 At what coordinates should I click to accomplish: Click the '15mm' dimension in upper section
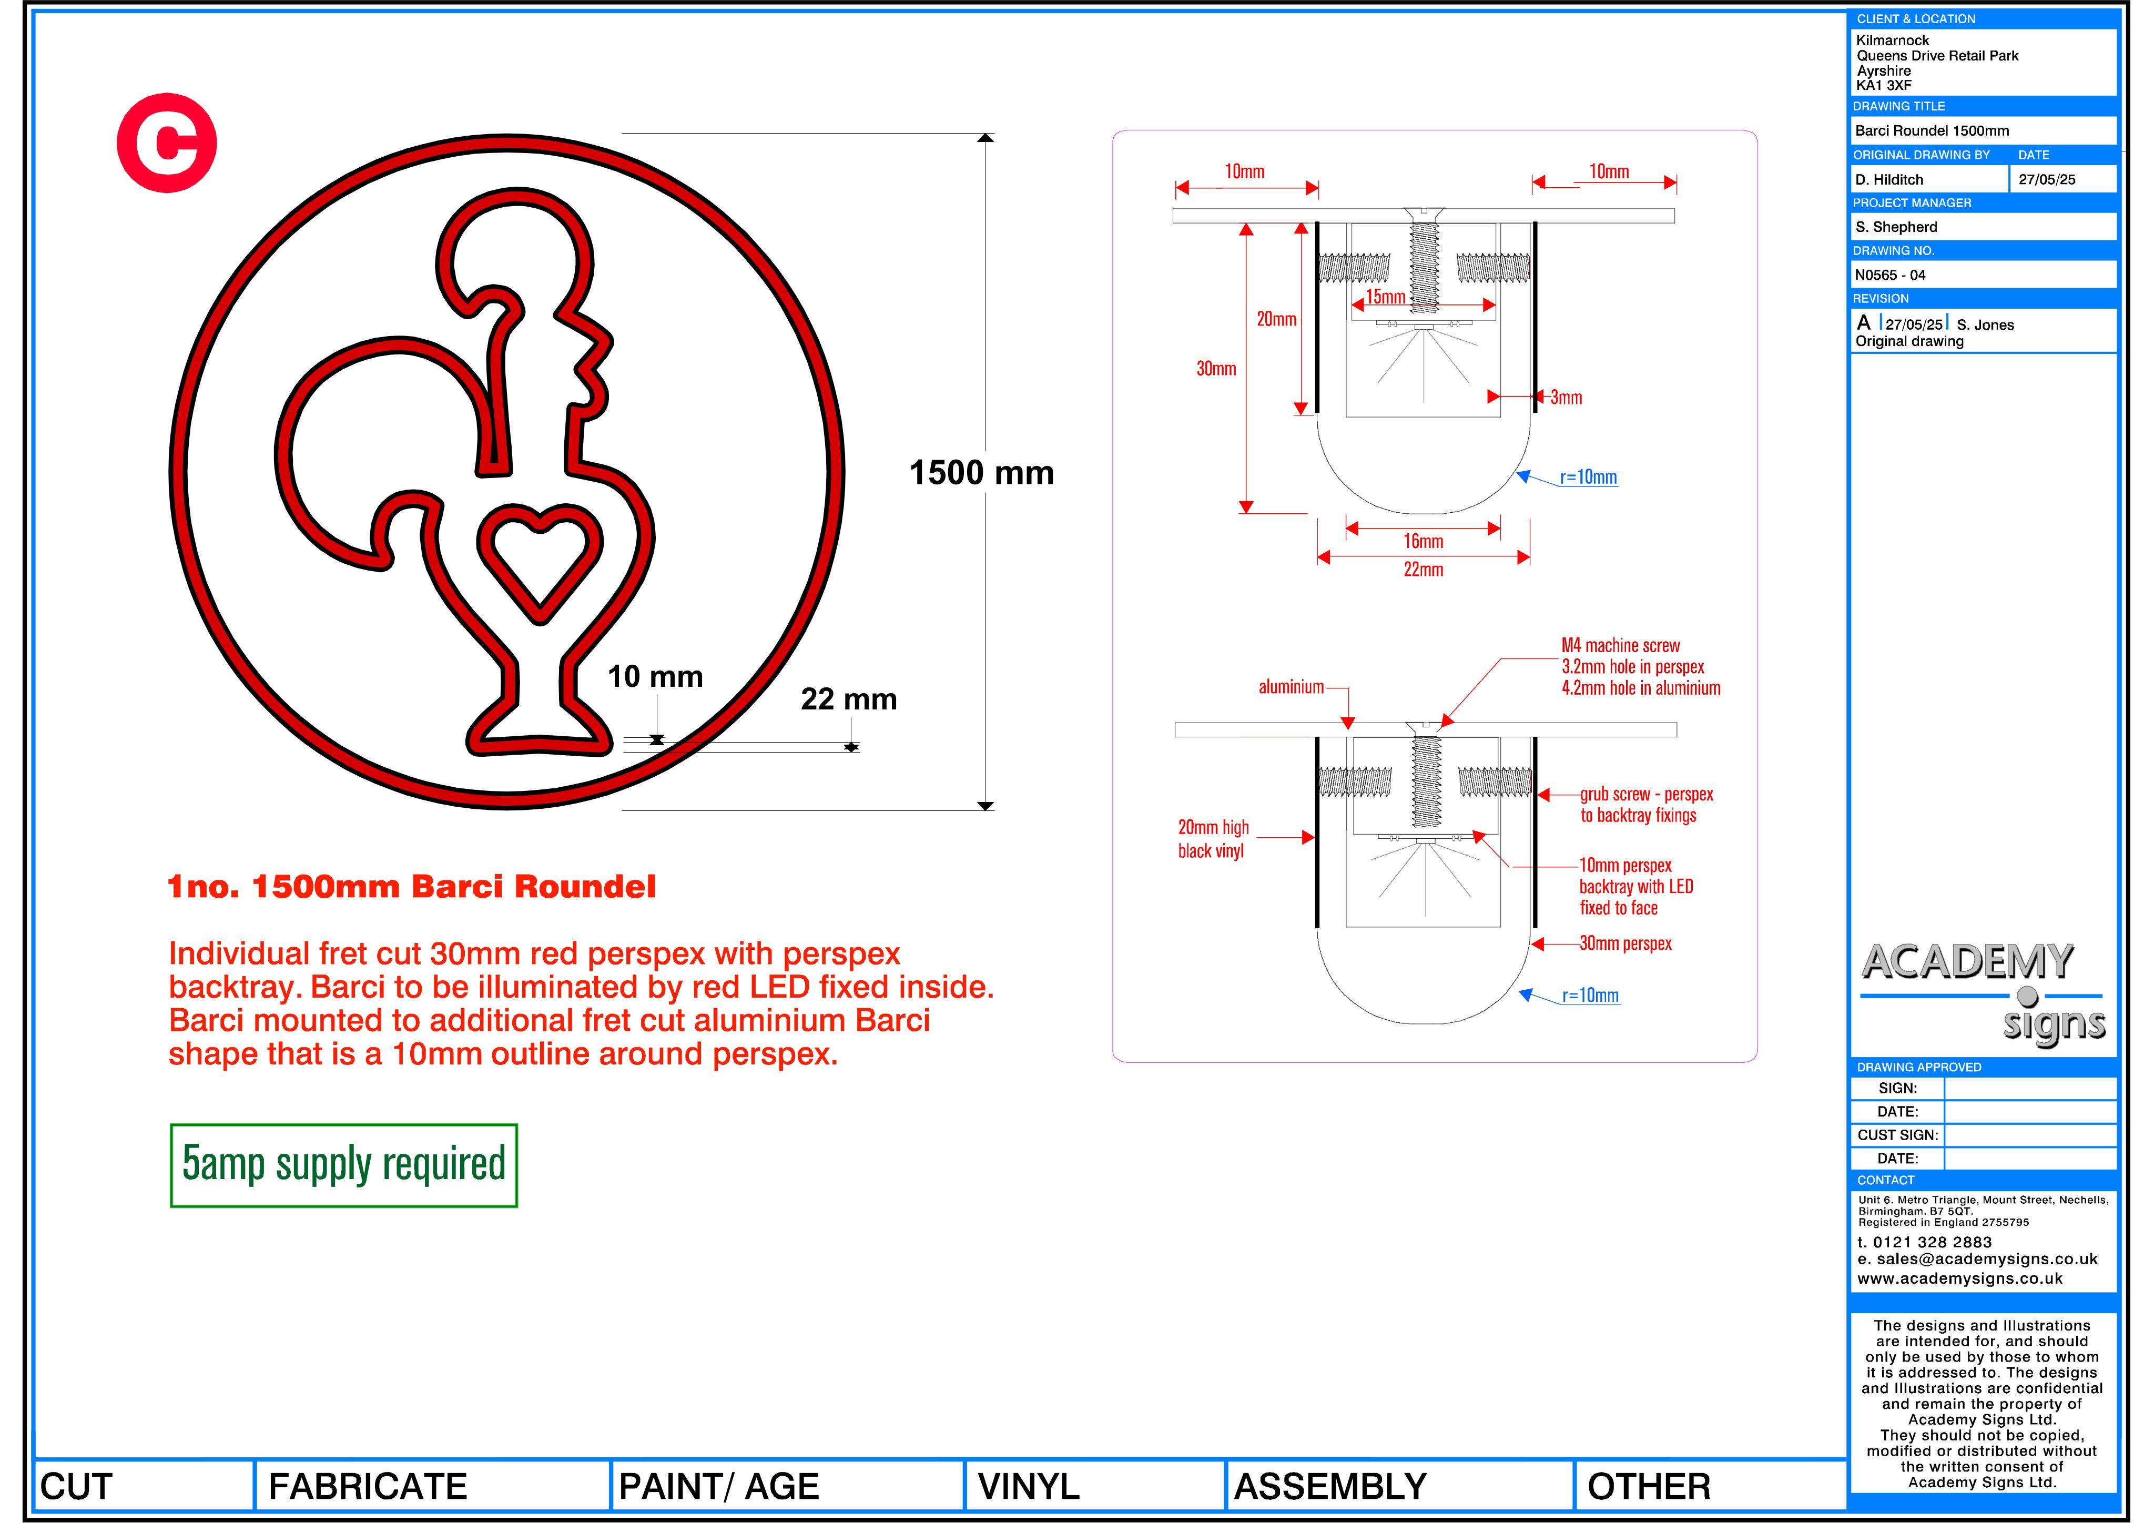1385,297
